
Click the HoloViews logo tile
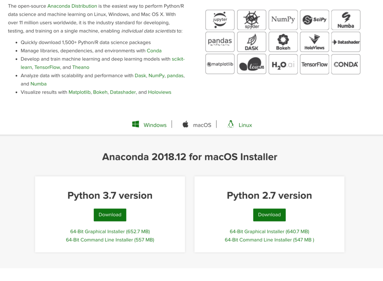314,42
